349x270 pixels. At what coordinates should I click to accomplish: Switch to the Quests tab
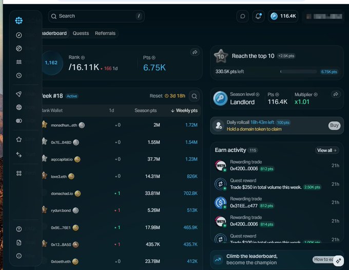(81, 33)
